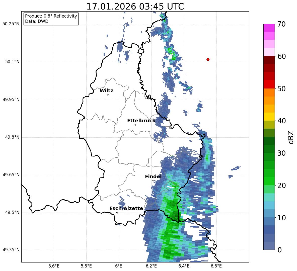Click the Wiltz cross marker
The image size is (297, 271).
click(108, 95)
